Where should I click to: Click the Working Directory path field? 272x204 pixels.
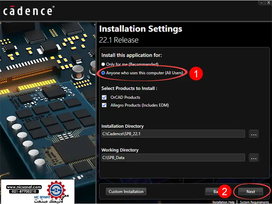point(173,157)
